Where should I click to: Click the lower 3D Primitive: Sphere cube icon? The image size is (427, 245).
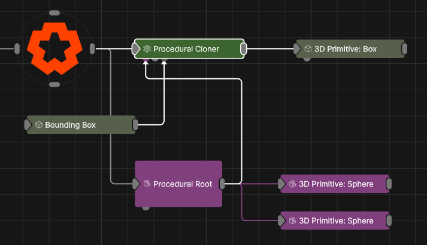tap(292, 220)
